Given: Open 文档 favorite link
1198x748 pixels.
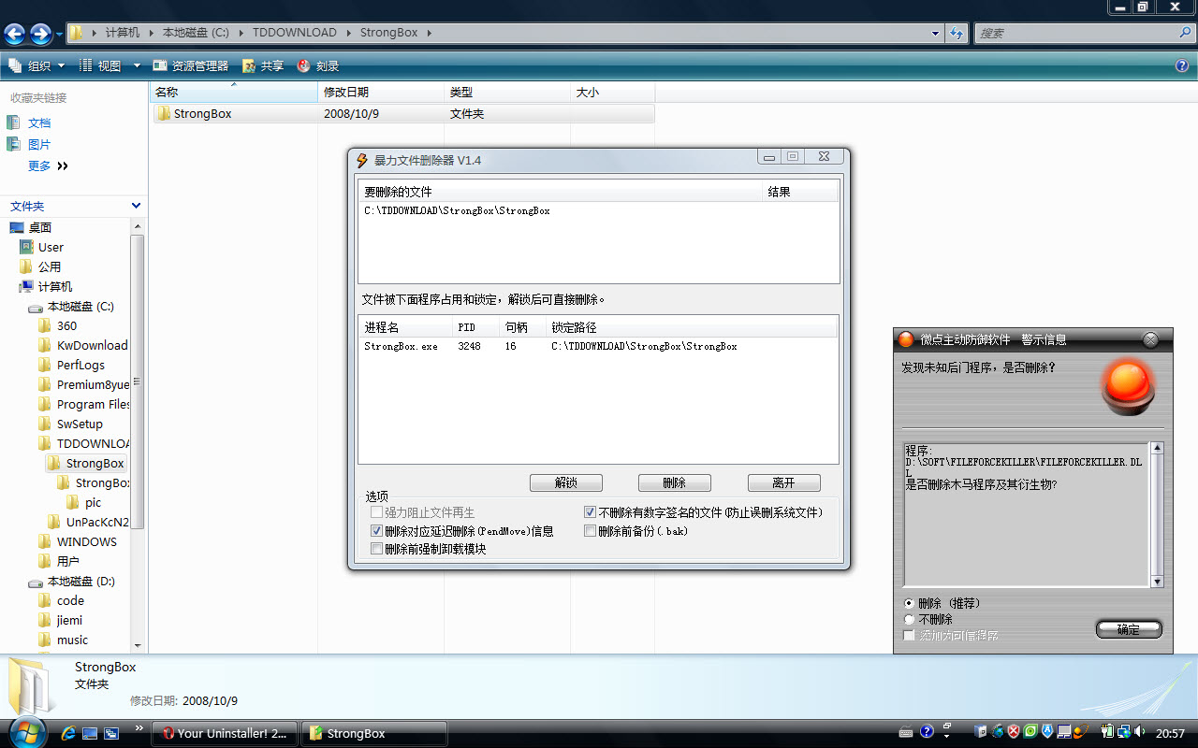Looking at the screenshot, I should click(39, 122).
